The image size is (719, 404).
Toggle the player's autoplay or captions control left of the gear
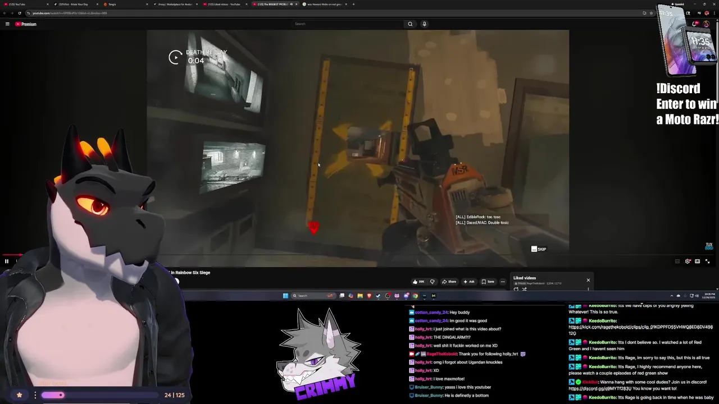coord(677,261)
